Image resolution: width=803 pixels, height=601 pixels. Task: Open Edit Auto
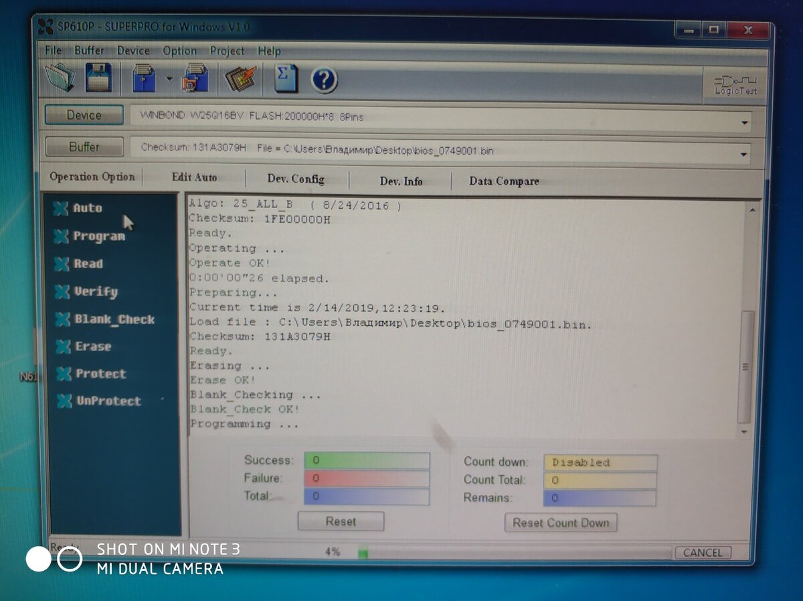click(194, 177)
